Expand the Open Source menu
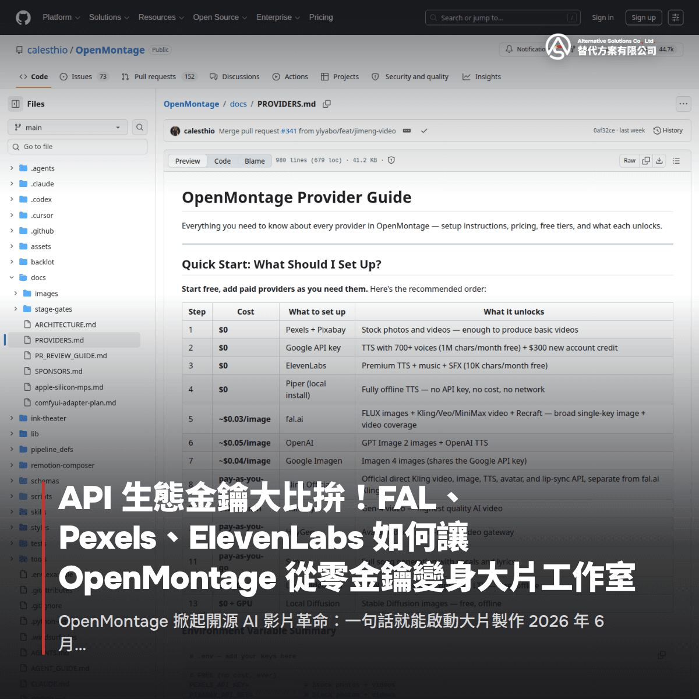The height and width of the screenshot is (699, 699). tap(220, 17)
